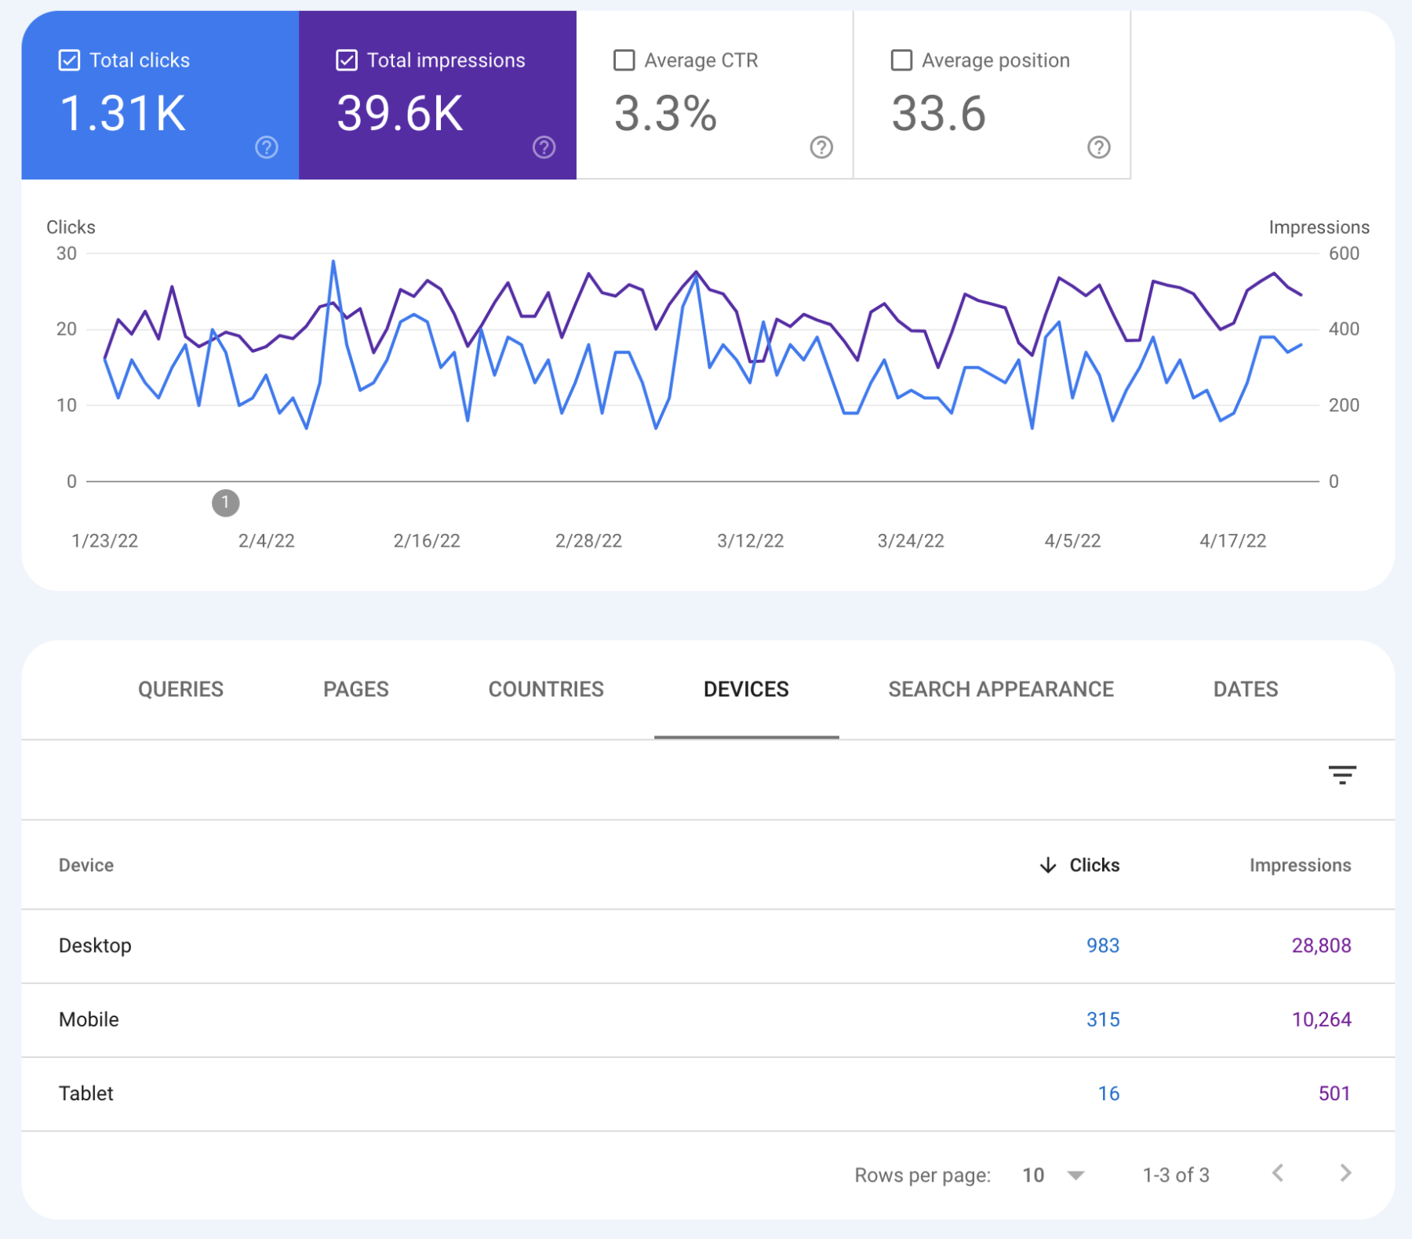Select the Mobile device row

click(708, 1020)
